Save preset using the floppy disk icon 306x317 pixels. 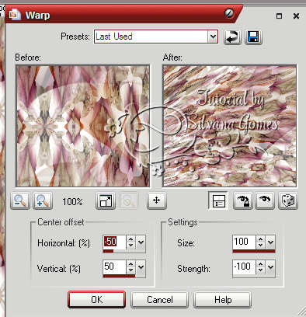pyautogui.click(x=253, y=37)
